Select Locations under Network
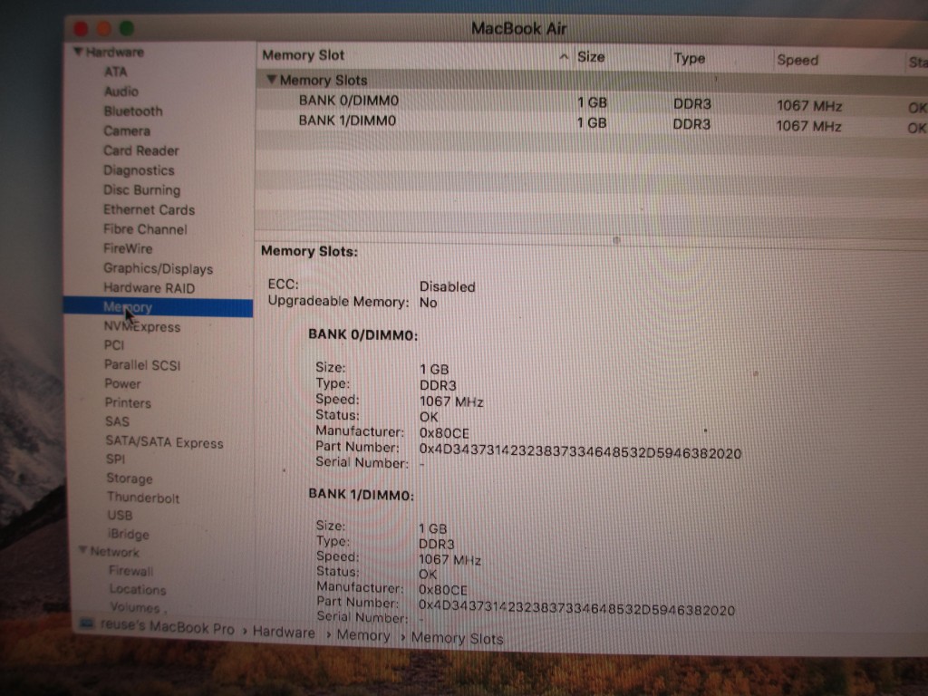 coord(138,589)
